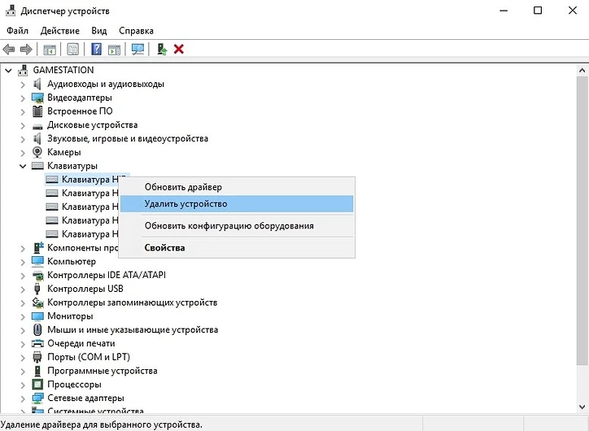Screen dimensions: 589x431
Task: Choose Обновить драйвер in the context menu
Action: [x=237, y=187]
